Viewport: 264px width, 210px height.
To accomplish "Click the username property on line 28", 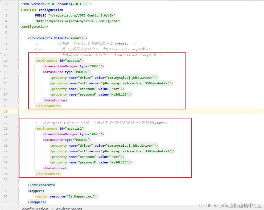I will tap(87, 157).
